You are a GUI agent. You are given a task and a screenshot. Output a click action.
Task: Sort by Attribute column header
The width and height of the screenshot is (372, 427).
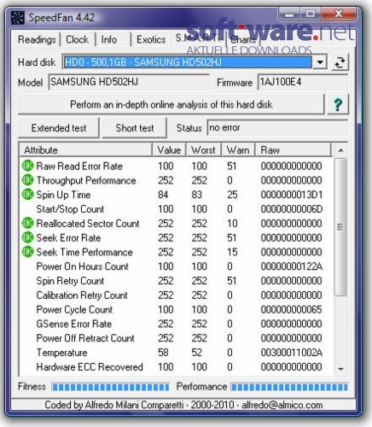click(85, 150)
